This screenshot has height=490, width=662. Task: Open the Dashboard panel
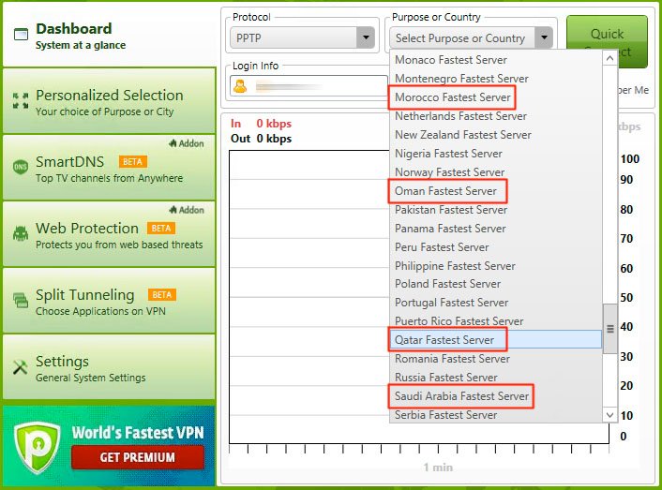tap(109, 35)
